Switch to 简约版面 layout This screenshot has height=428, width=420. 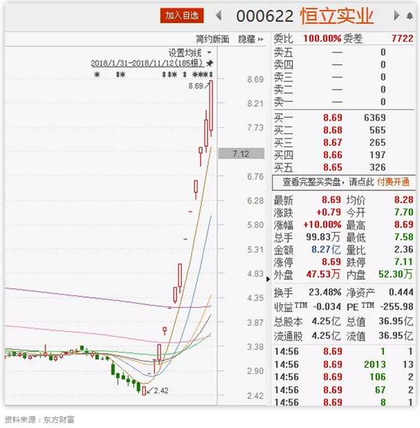click(212, 39)
